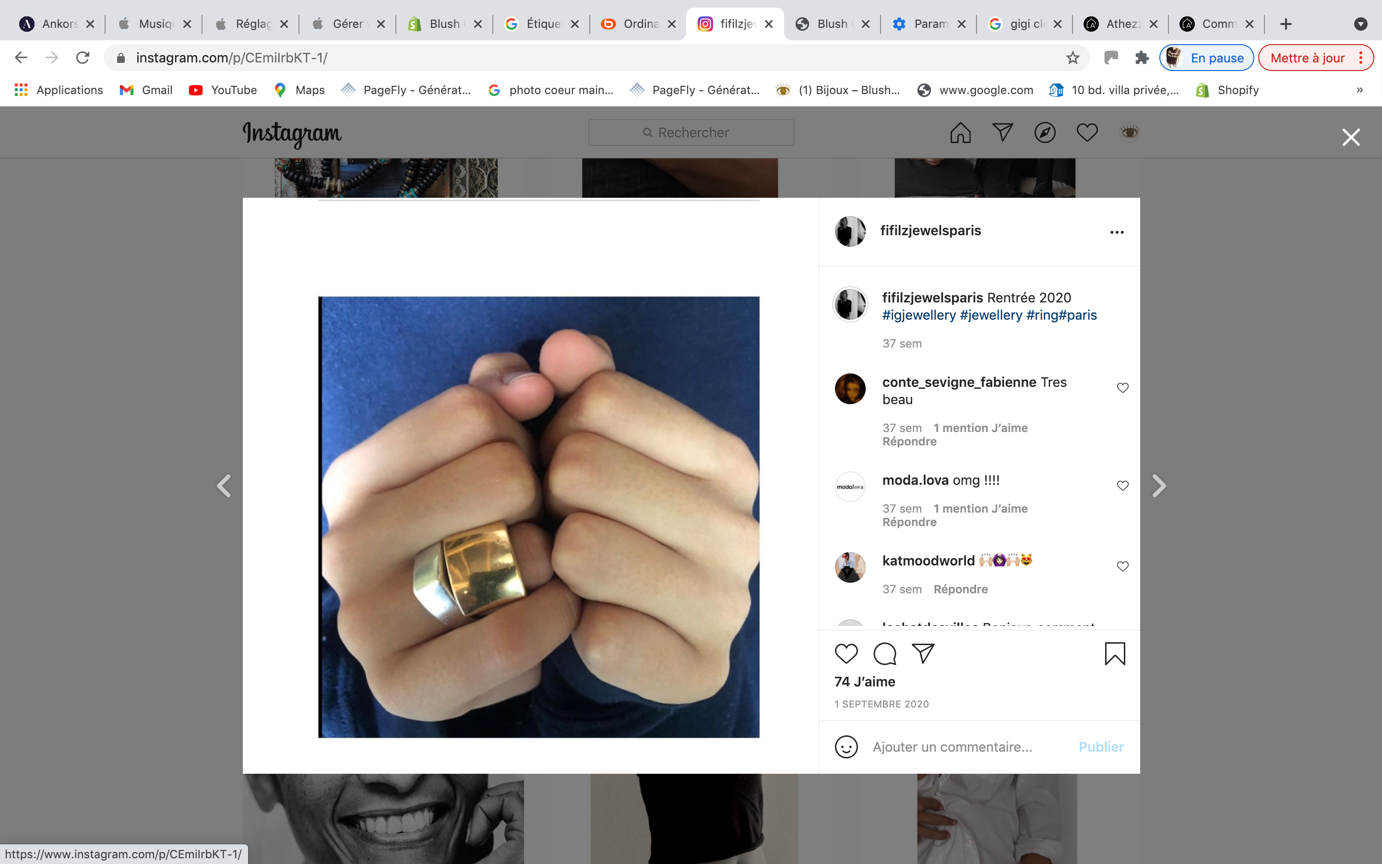Save post with bookmark icon
1382x864 pixels.
tap(1114, 653)
